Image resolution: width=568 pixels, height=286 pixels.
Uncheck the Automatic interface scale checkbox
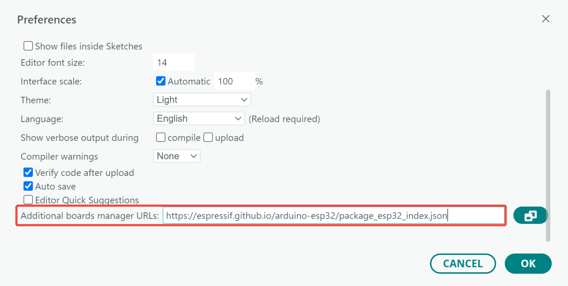pyautogui.click(x=160, y=81)
